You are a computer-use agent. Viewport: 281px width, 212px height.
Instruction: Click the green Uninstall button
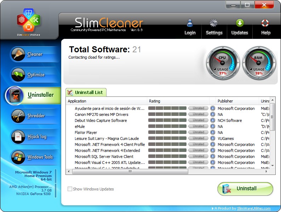245,189
